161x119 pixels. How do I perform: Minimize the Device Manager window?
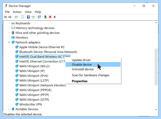pos(135,6)
